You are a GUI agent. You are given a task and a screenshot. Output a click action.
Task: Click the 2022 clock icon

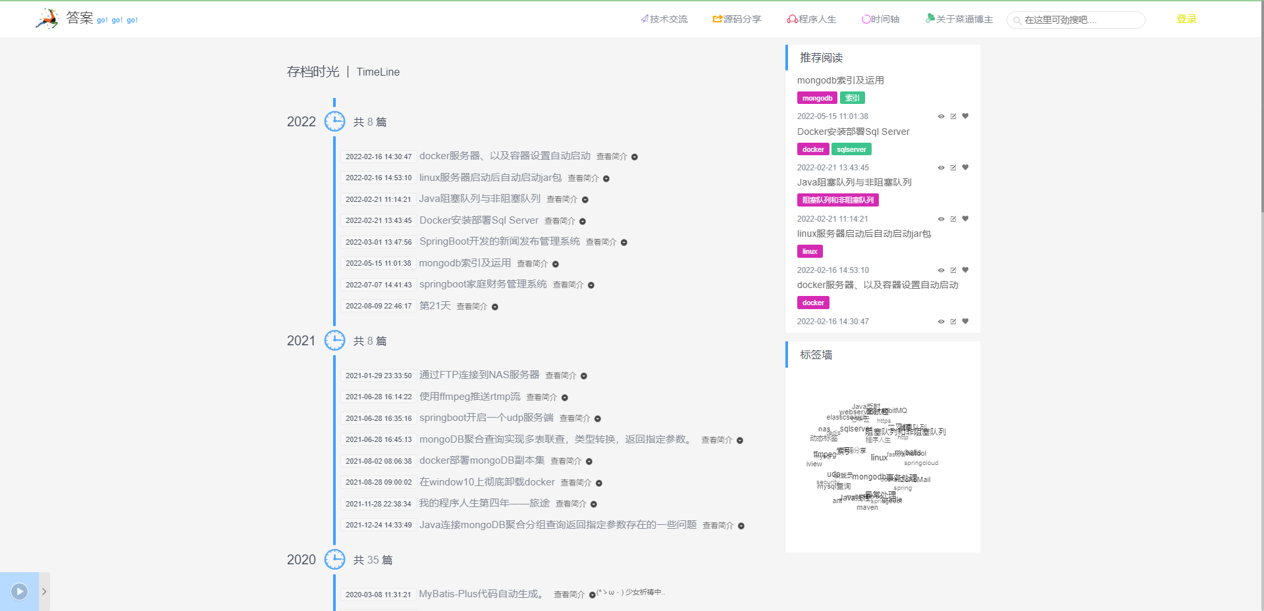coord(334,121)
